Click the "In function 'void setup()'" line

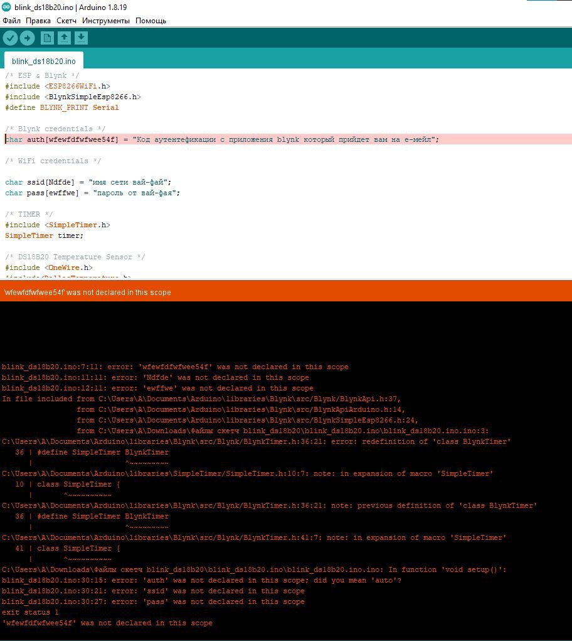tap(254, 569)
